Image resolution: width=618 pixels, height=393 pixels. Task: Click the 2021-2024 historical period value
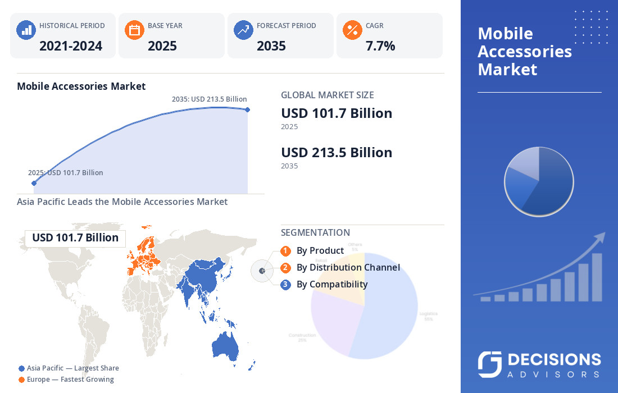[x=71, y=46]
